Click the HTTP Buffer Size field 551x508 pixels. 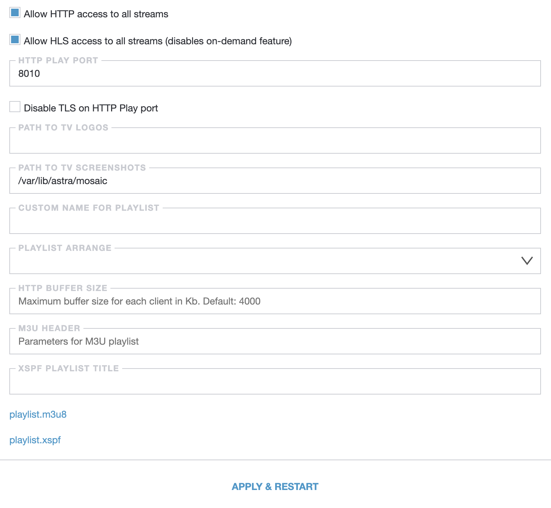pyautogui.click(x=275, y=301)
